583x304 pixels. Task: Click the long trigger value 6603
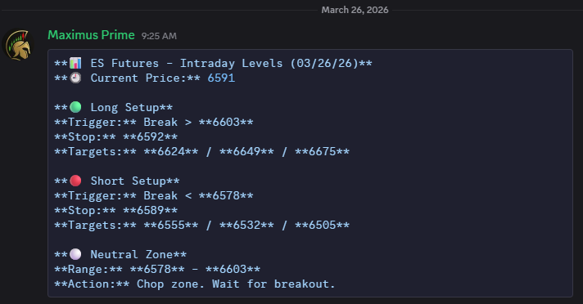pyautogui.click(x=226, y=122)
